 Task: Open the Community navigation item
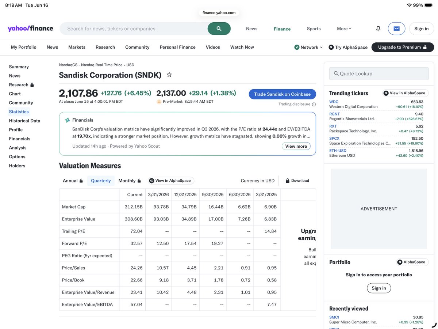click(137, 47)
